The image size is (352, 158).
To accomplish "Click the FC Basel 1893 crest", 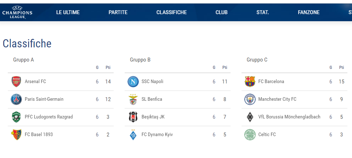I will 16,135.
